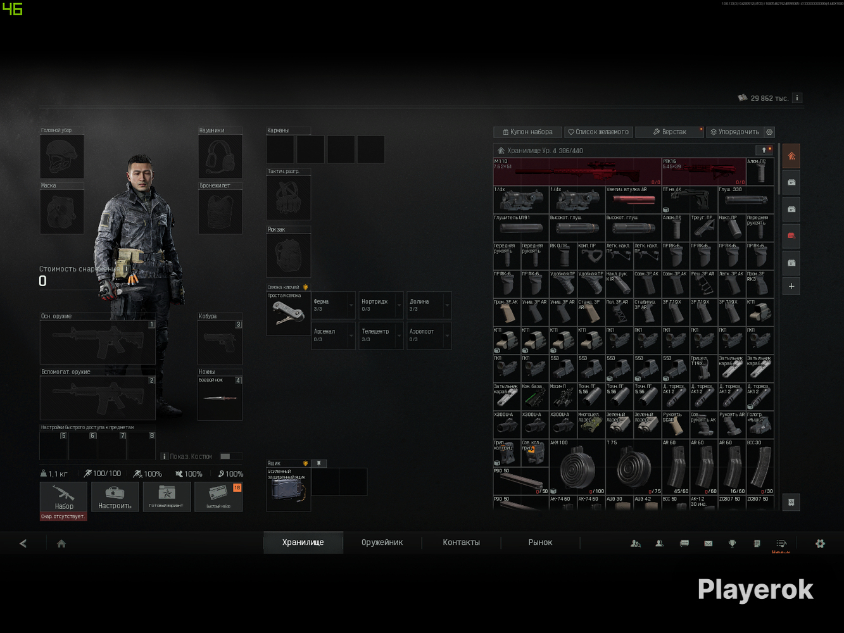Open the Список желаемого wishlist
844x633 pixels.
coord(598,132)
